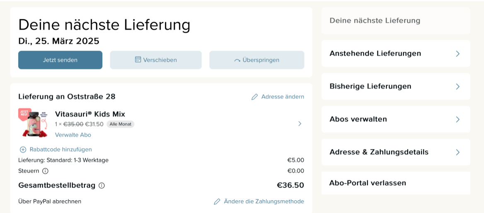Click the calendar icon on Verschieben

[x=138, y=60]
